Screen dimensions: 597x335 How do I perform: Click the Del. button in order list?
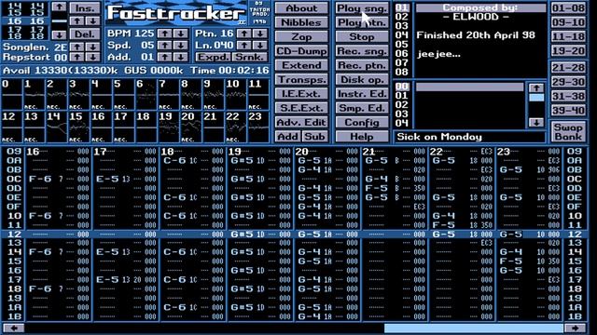click(x=85, y=34)
